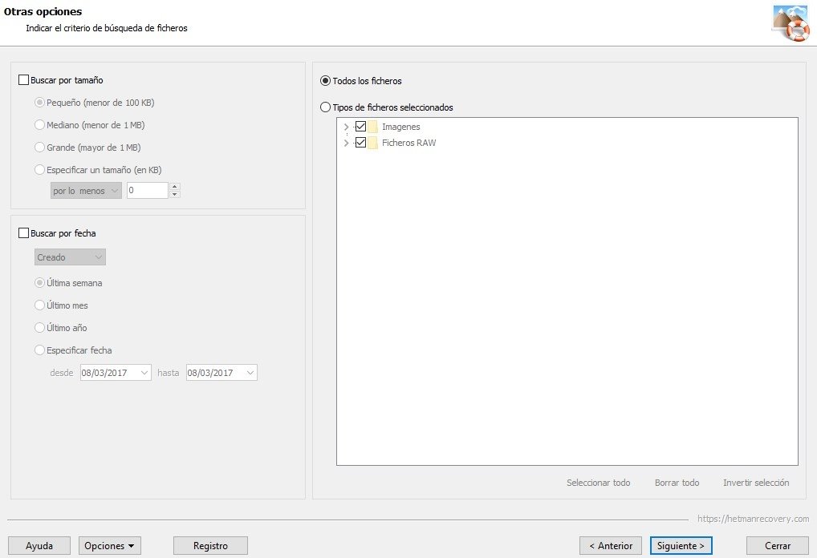
Task: Click the Cerrar button
Action: (x=778, y=545)
